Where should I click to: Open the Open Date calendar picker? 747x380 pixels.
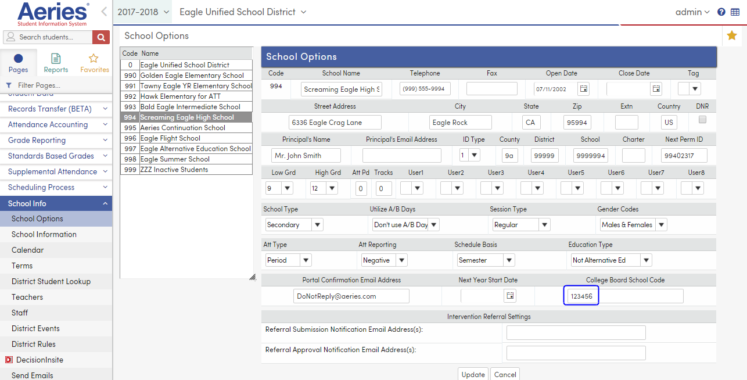pyautogui.click(x=584, y=88)
